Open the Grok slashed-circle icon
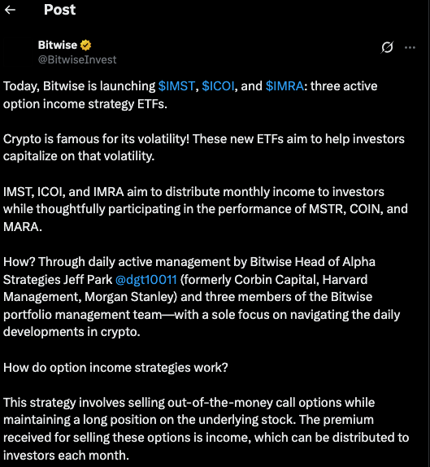This screenshot has width=430, height=467. click(387, 47)
